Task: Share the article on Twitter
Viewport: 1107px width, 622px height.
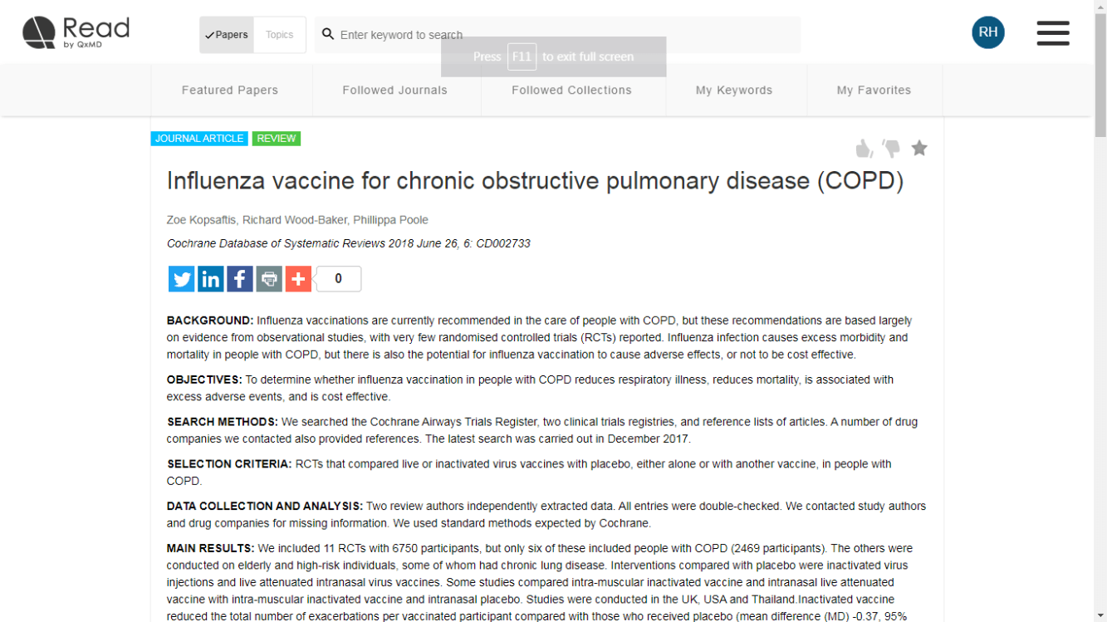Action: [181, 279]
